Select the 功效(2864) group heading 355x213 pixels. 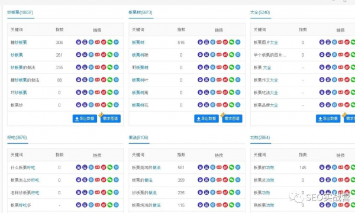click(x=260, y=138)
